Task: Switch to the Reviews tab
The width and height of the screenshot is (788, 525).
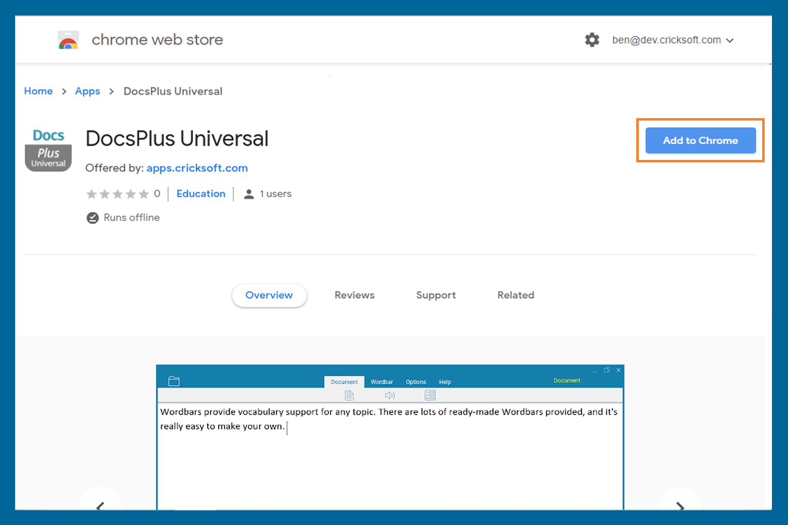Action: 354,295
